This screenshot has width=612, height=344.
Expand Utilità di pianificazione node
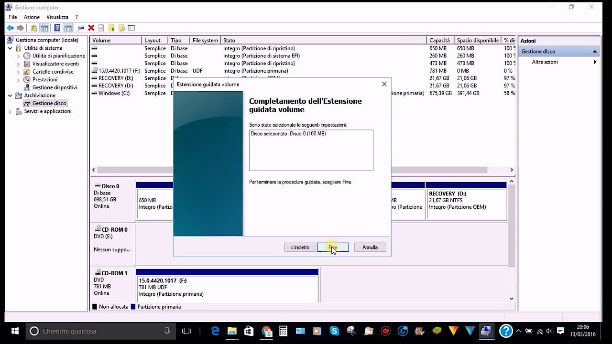[x=18, y=56]
